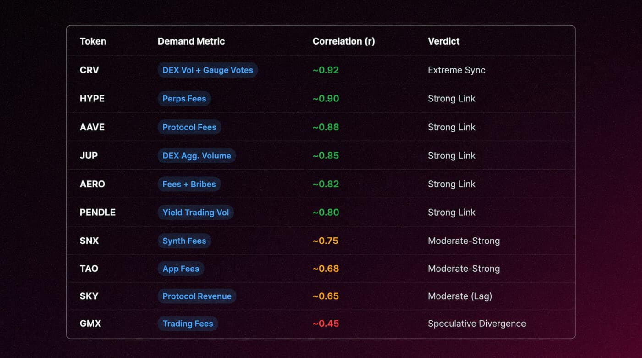This screenshot has width=642, height=358.
Task: Click the Strong Link verdict in PENDLE row
Action: point(452,213)
